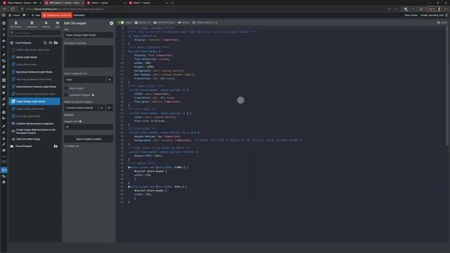Expand the Cloud Snippets folder

23,146
